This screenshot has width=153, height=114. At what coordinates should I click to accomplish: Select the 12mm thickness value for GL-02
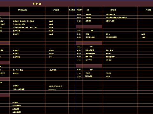[143, 37]
